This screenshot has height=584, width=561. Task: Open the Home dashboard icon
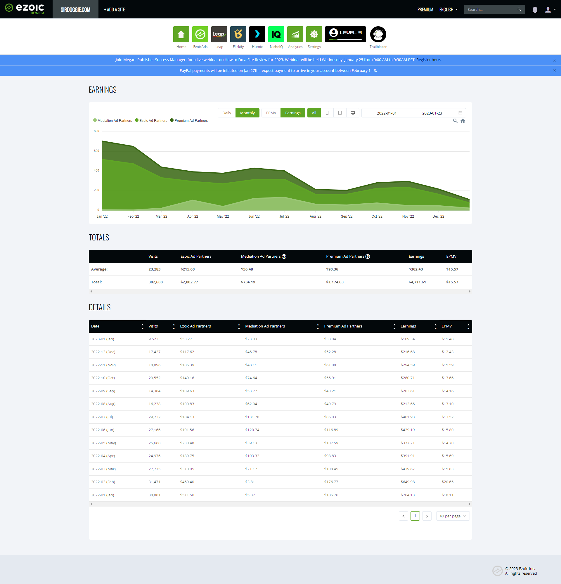pos(181,34)
